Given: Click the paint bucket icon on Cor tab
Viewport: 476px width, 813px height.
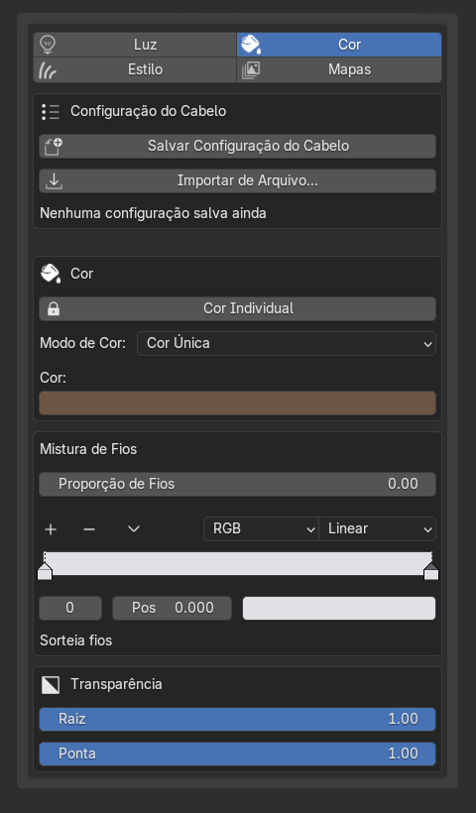Looking at the screenshot, I should point(251,45).
